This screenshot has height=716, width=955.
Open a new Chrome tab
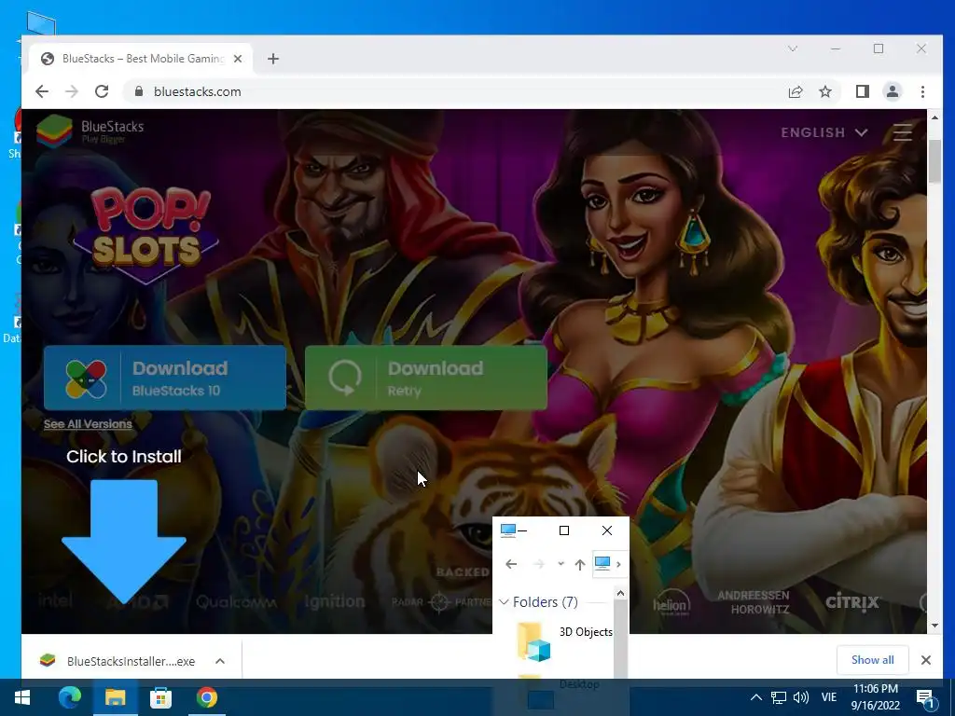[x=273, y=59]
